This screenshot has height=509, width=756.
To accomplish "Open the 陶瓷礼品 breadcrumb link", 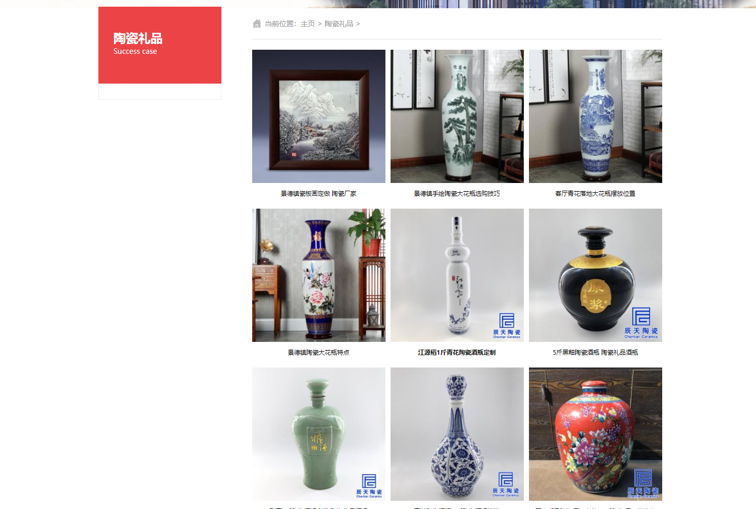I will (x=339, y=24).
